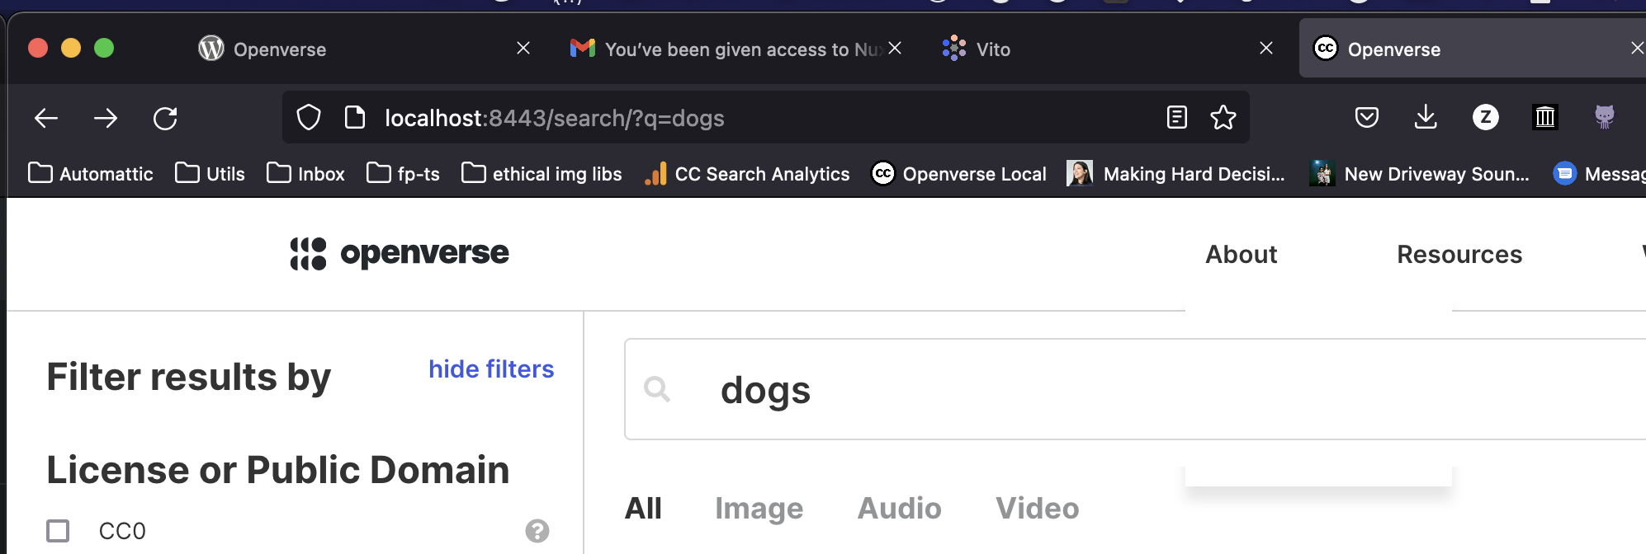Image resolution: width=1646 pixels, height=554 pixels.
Task: Open the Openverse home page via the logo
Action: pos(400,253)
